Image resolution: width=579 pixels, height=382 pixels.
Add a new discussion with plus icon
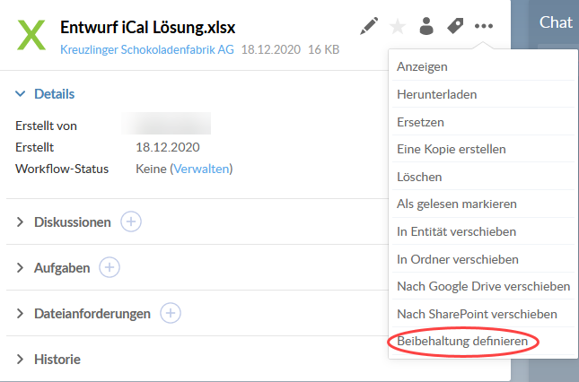(x=131, y=221)
